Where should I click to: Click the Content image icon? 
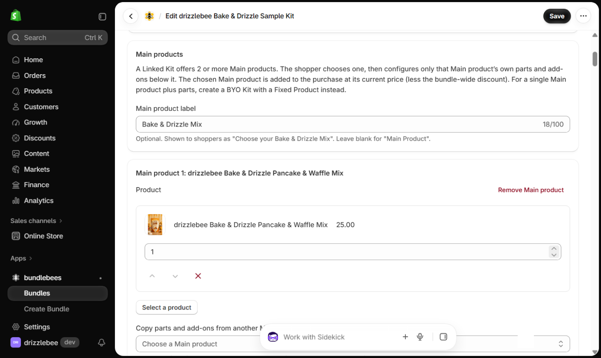tap(16, 153)
